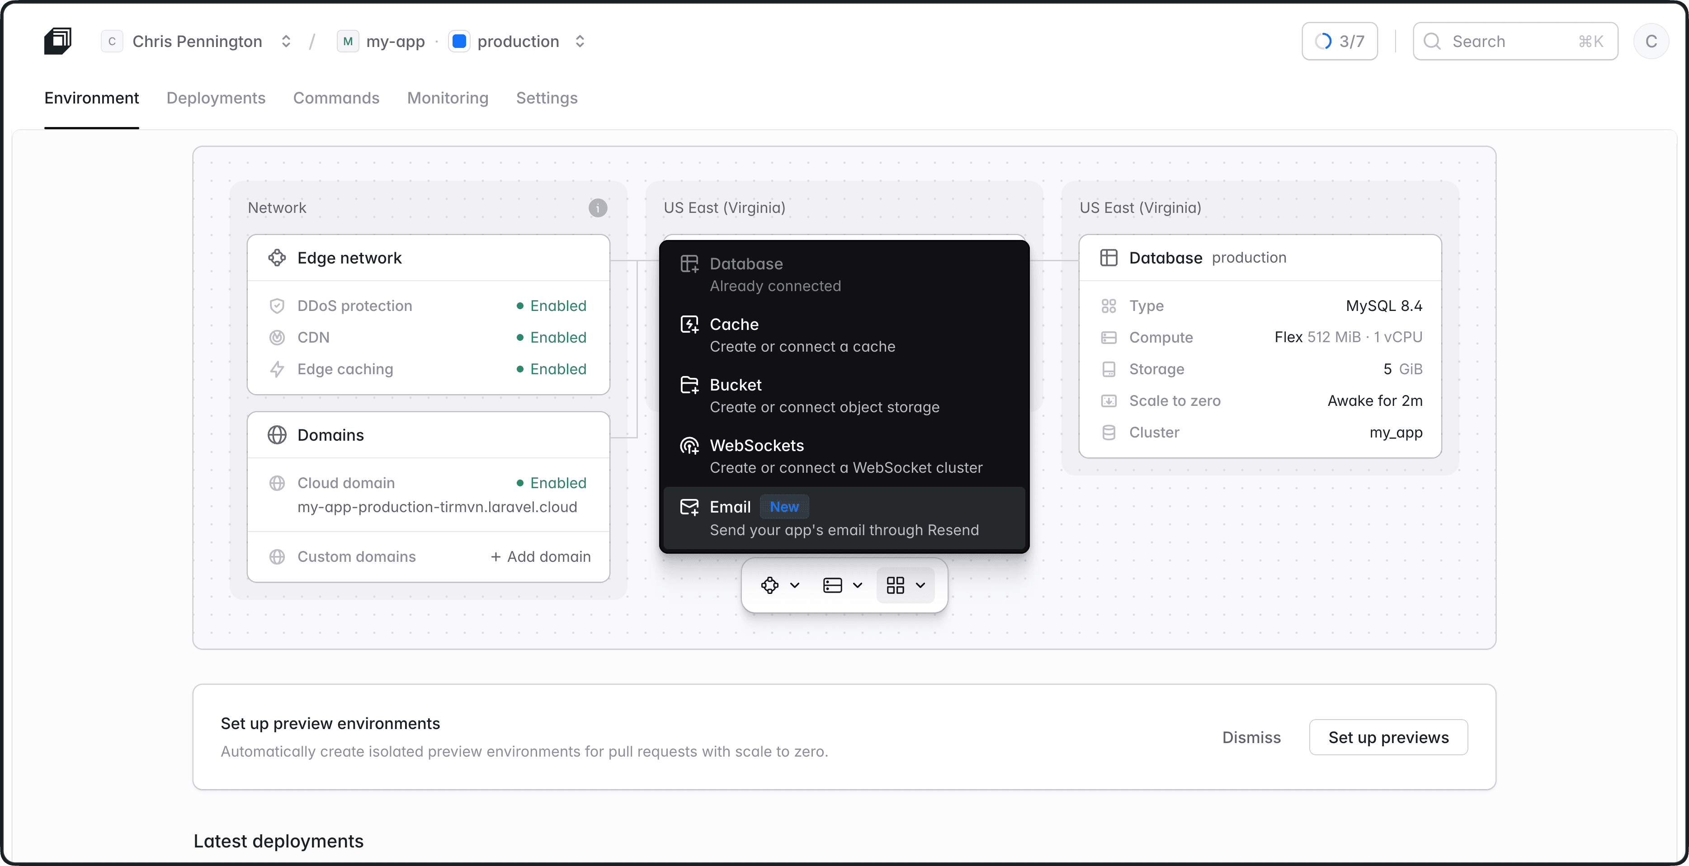
Task: Switch to the Monitoring tab
Action: pos(448,99)
